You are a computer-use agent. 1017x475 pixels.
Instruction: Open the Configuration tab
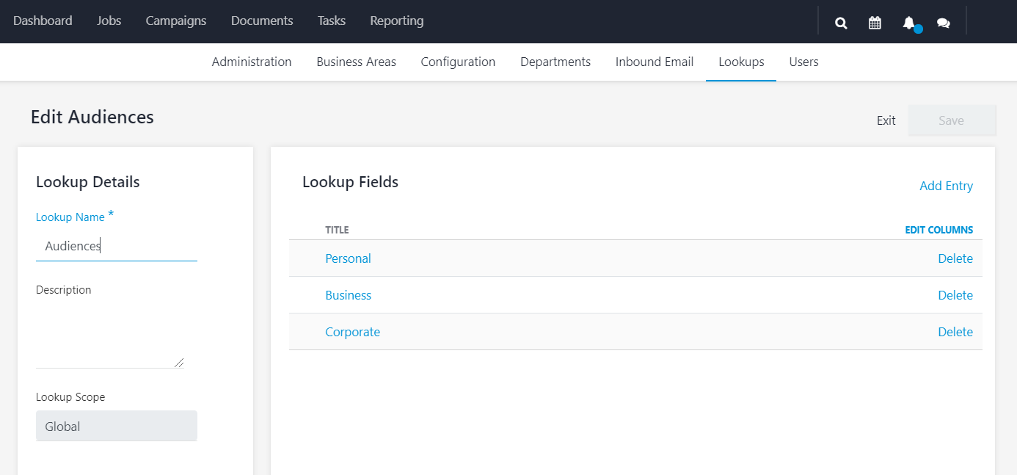tap(458, 62)
